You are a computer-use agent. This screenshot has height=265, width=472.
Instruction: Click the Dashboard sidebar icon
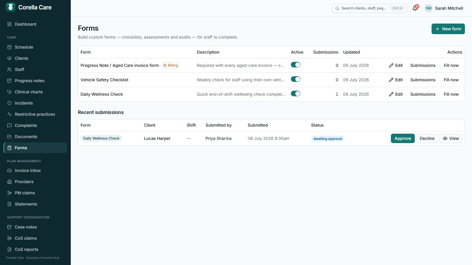tap(9, 24)
